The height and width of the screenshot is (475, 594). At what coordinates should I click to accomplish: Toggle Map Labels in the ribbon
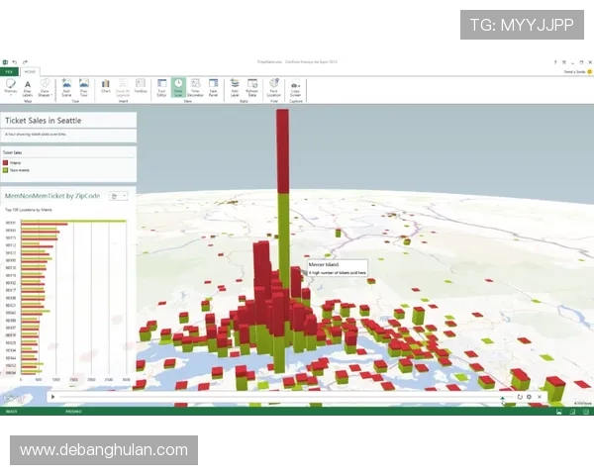point(28,87)
